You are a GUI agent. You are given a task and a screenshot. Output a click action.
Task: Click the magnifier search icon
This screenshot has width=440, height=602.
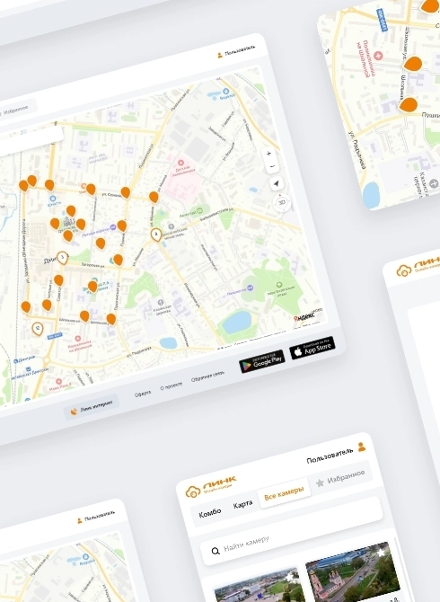(216, 551)
